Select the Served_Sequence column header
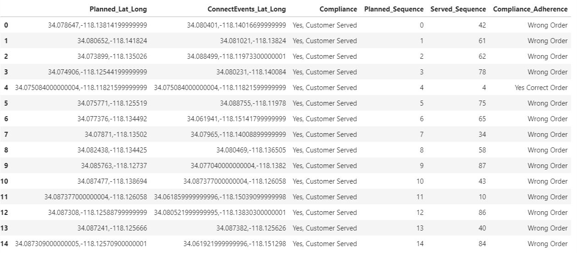The width and height of the screenshot is (577, 253). tap(458, 9)
